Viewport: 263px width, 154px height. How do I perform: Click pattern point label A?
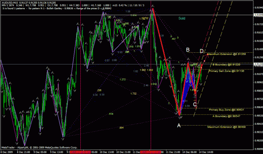[179, 126]
